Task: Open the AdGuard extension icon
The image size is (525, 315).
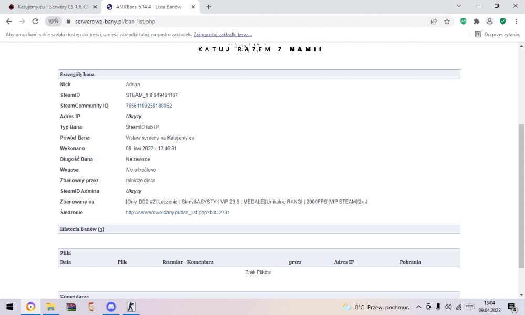Action: [464, 21]
